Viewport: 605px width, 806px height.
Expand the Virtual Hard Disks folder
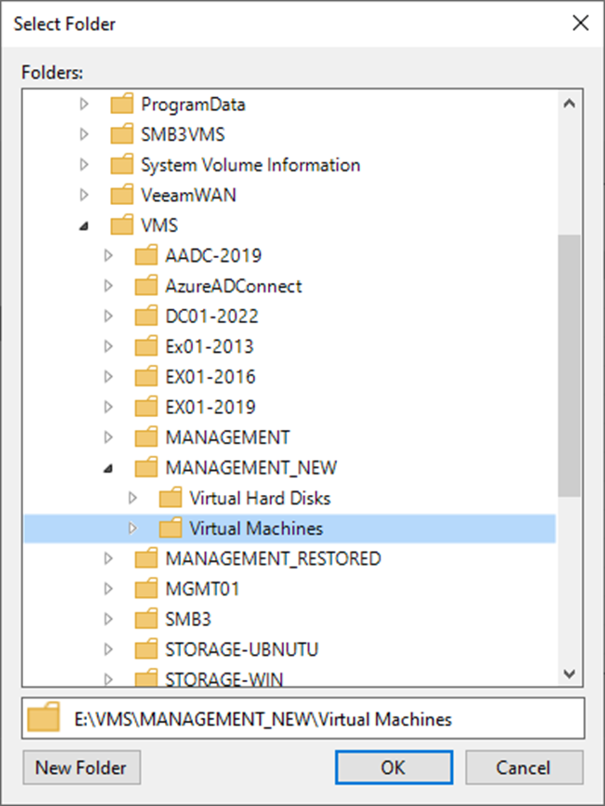coord(133,498)
